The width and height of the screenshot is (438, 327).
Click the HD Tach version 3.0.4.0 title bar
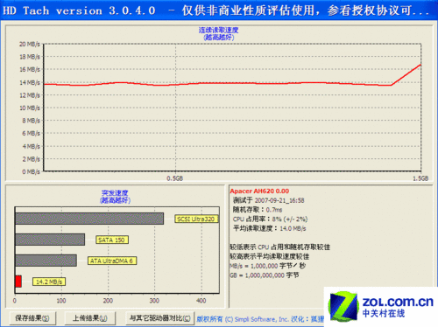pyautogui.click(x=219, y=10)
